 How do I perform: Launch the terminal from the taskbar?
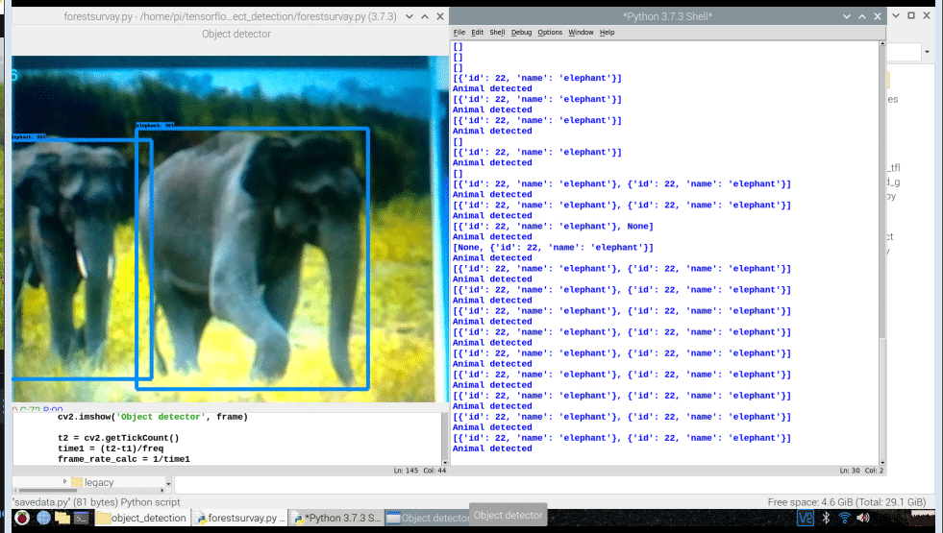point(83,518)
